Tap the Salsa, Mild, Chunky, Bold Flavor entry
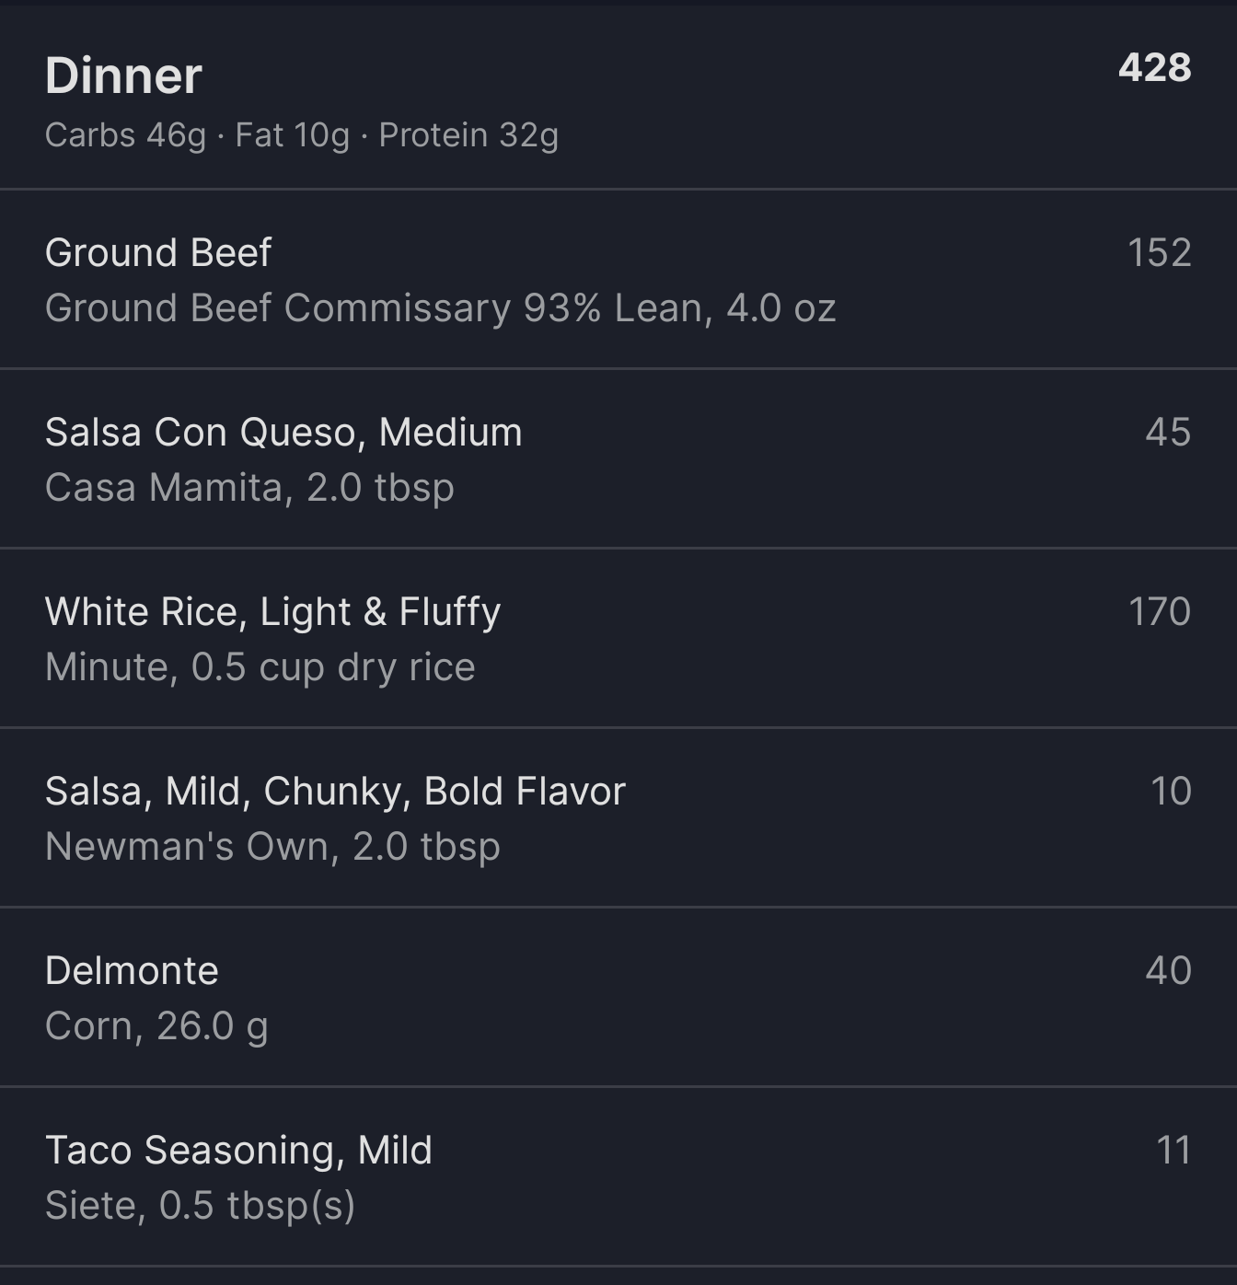This screenshot has width=1237, height=1285. click(x=618, y=817)
